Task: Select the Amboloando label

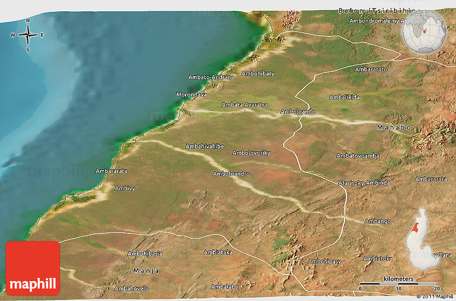Action: (298, 112)
